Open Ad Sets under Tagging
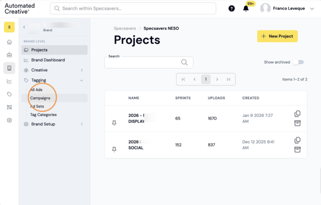This screenshot has width=321, height=205. click(37, 106)
